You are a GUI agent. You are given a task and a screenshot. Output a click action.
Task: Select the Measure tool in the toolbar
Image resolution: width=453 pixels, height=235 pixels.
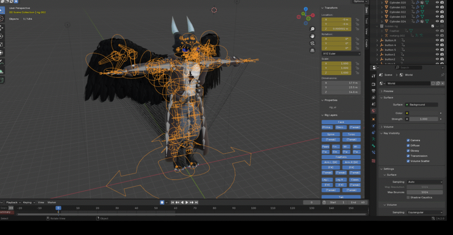click(2, 70)
